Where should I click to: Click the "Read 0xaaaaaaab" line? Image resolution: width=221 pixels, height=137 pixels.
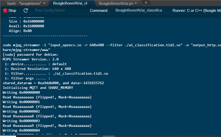pyautogui.click(x=47, y=107)
